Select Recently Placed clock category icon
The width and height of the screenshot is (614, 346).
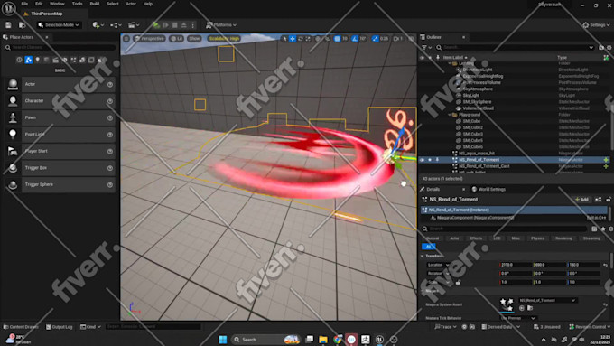(19, 60)
